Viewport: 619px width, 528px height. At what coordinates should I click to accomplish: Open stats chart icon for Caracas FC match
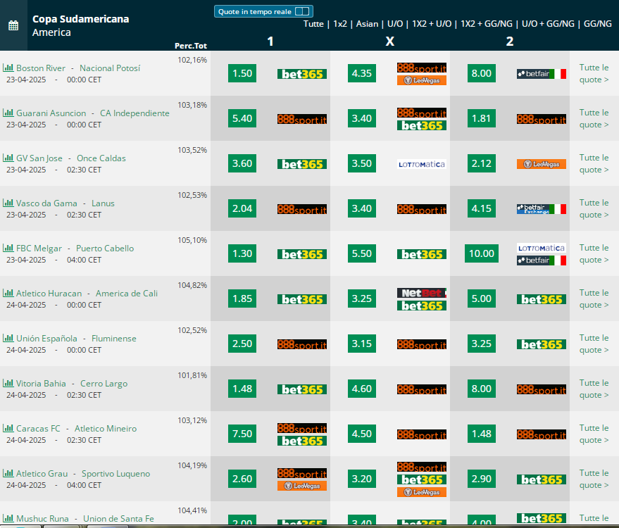click(x=8, y=429)
